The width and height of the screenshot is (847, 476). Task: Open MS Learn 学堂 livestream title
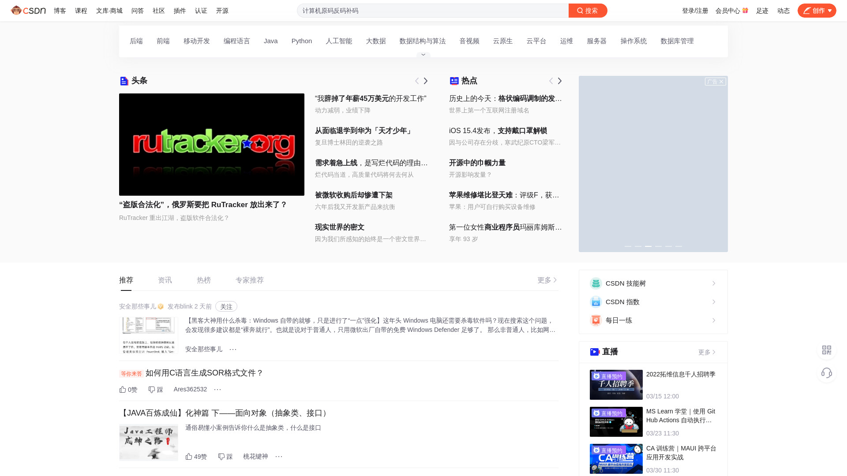point(681,416)
